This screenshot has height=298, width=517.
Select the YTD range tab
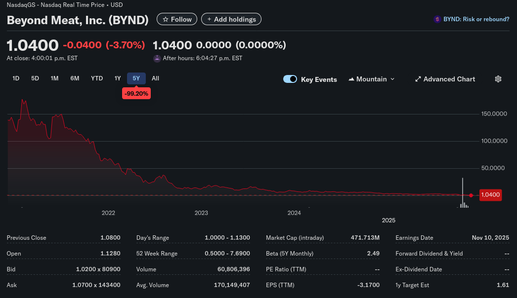point(97,78)
